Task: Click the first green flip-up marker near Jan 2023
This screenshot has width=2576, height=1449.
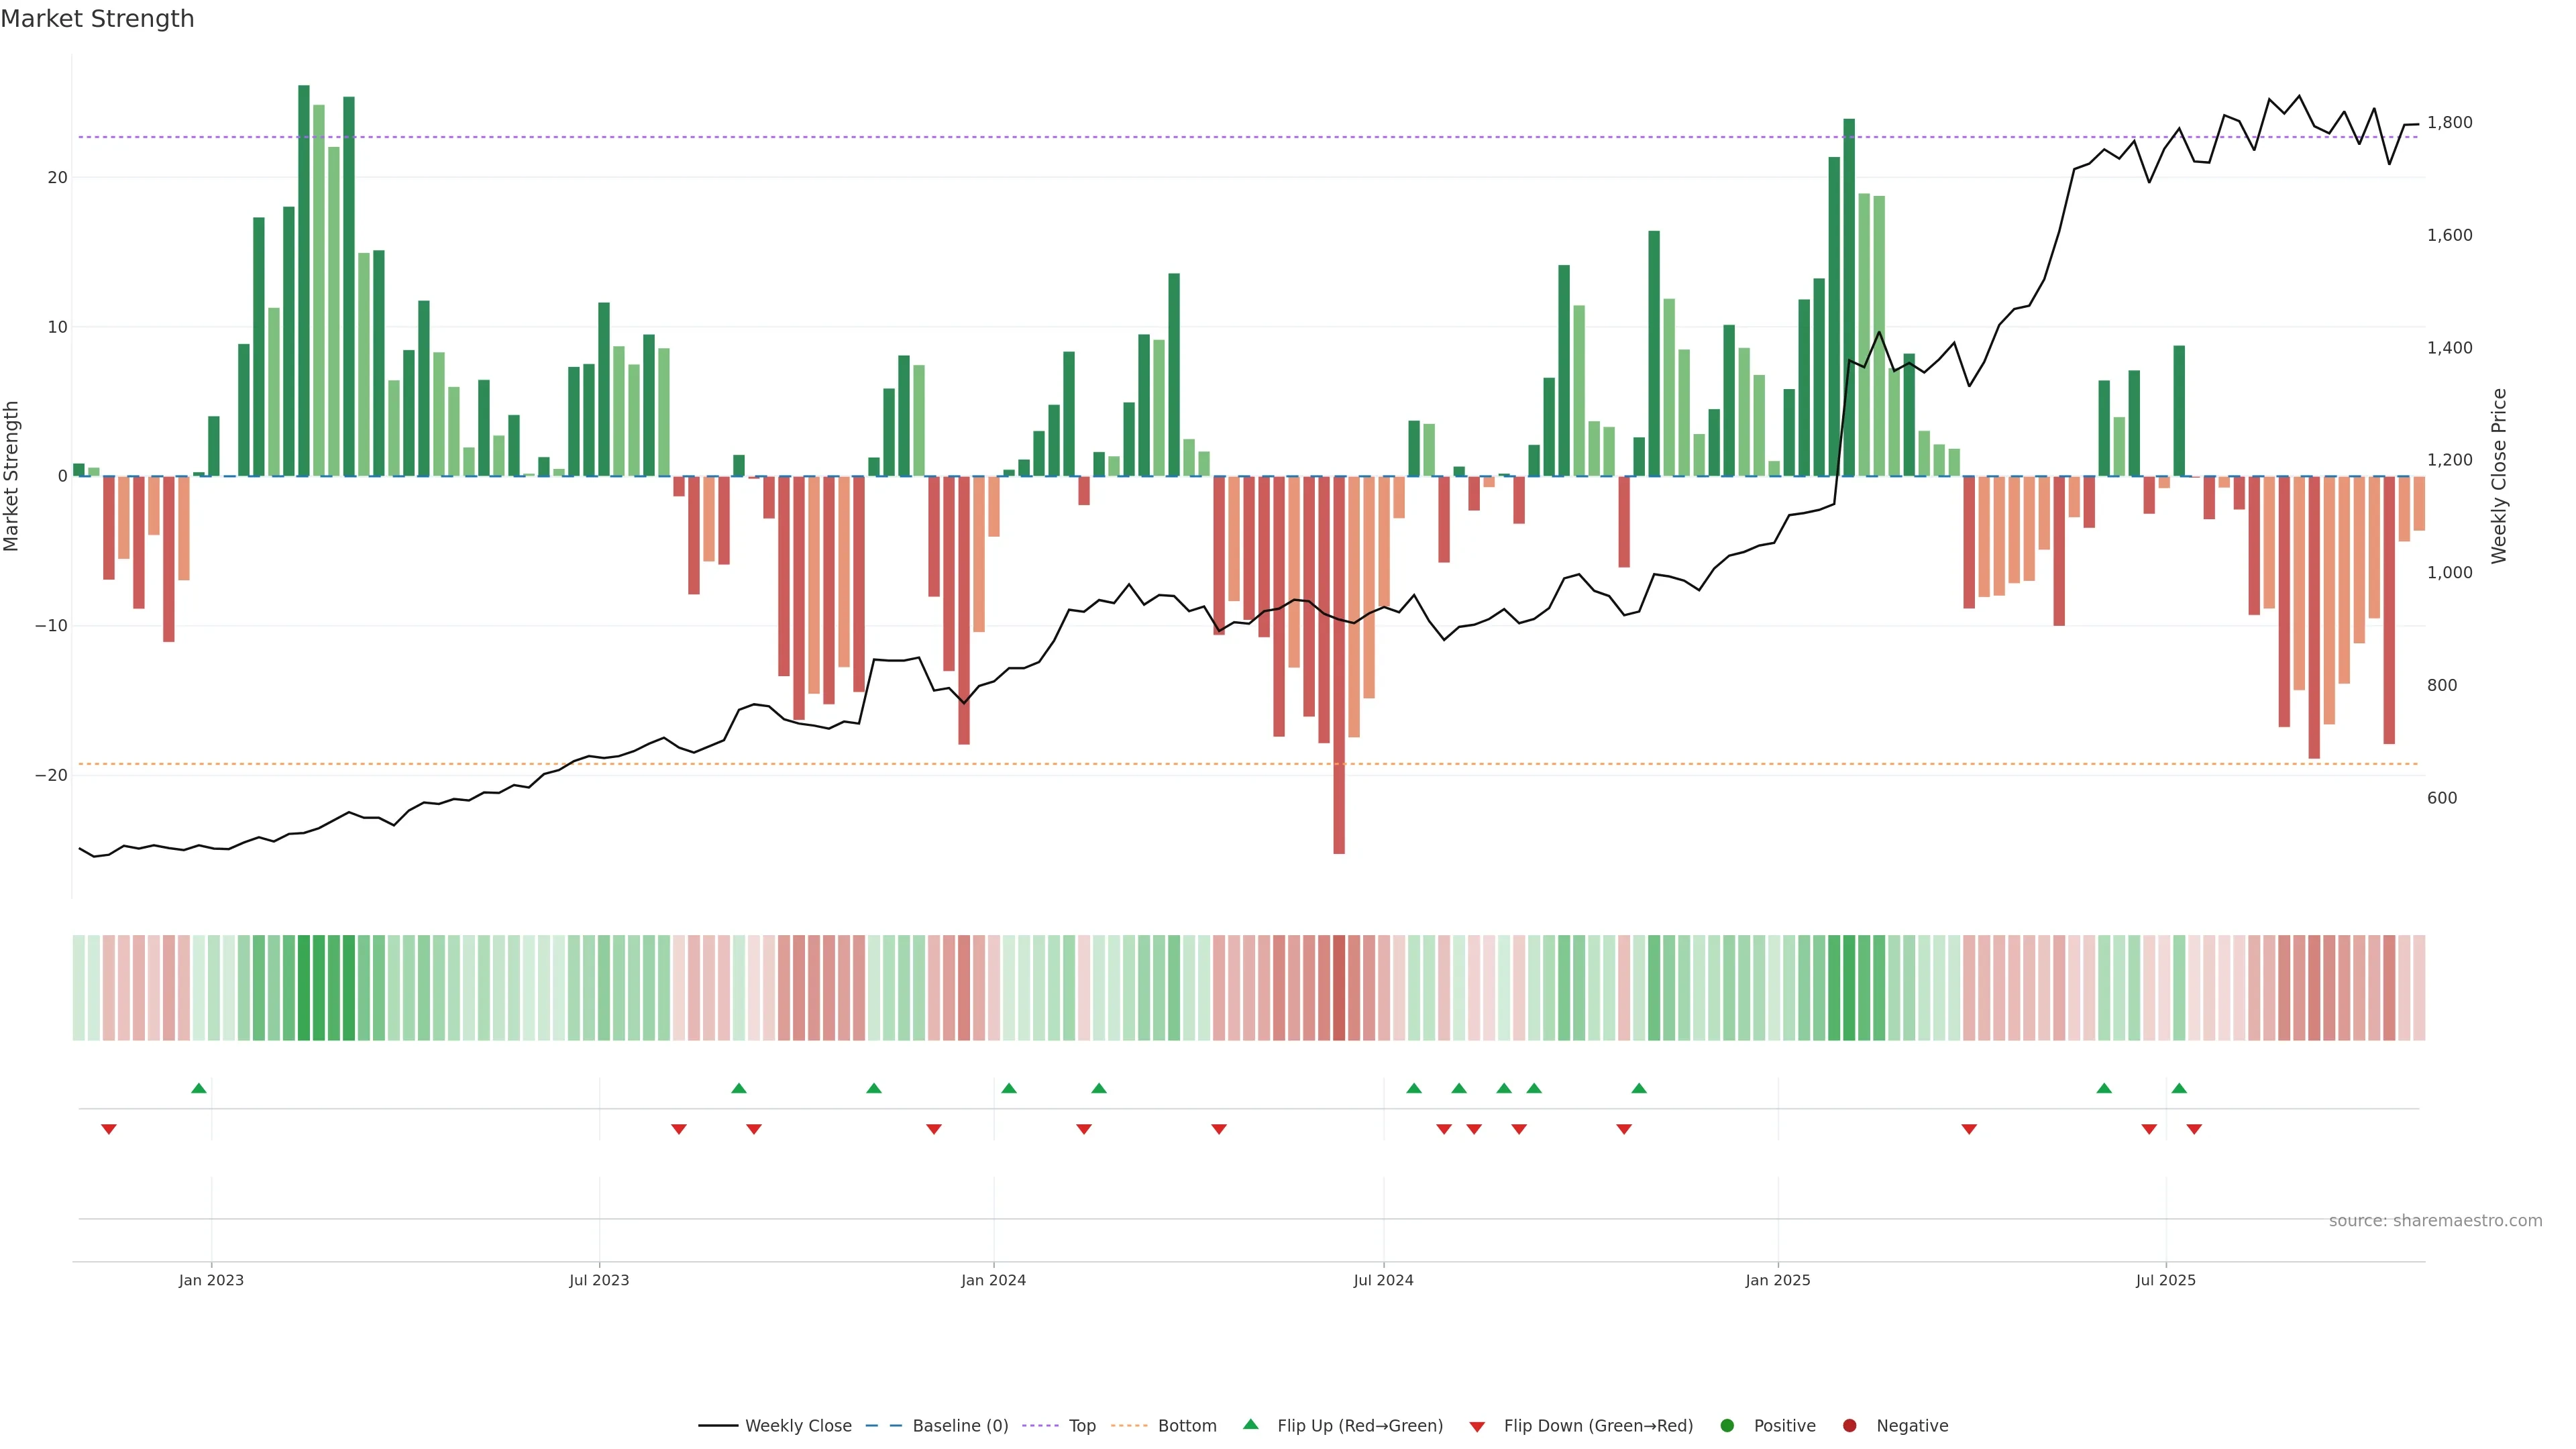Action: pyautogui.click(x=199, y=1088)
